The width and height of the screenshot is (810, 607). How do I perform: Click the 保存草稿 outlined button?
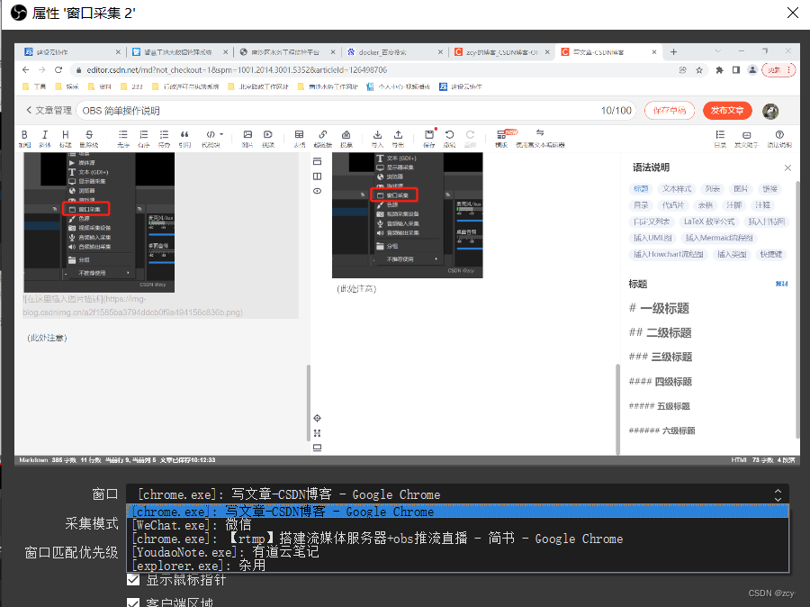670,111
